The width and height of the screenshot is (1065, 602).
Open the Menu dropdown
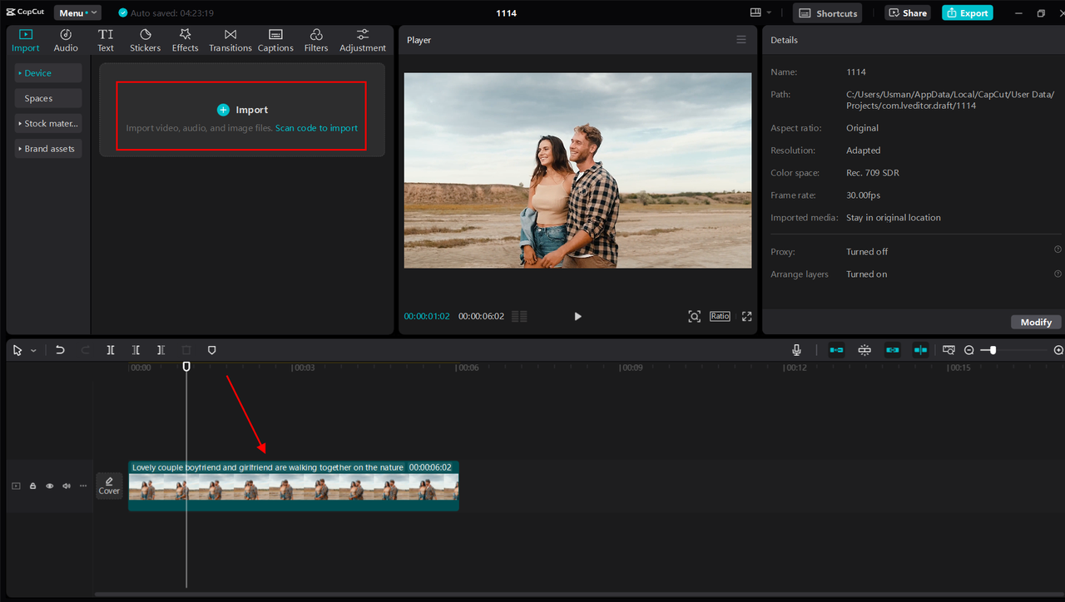click(77, 12)
